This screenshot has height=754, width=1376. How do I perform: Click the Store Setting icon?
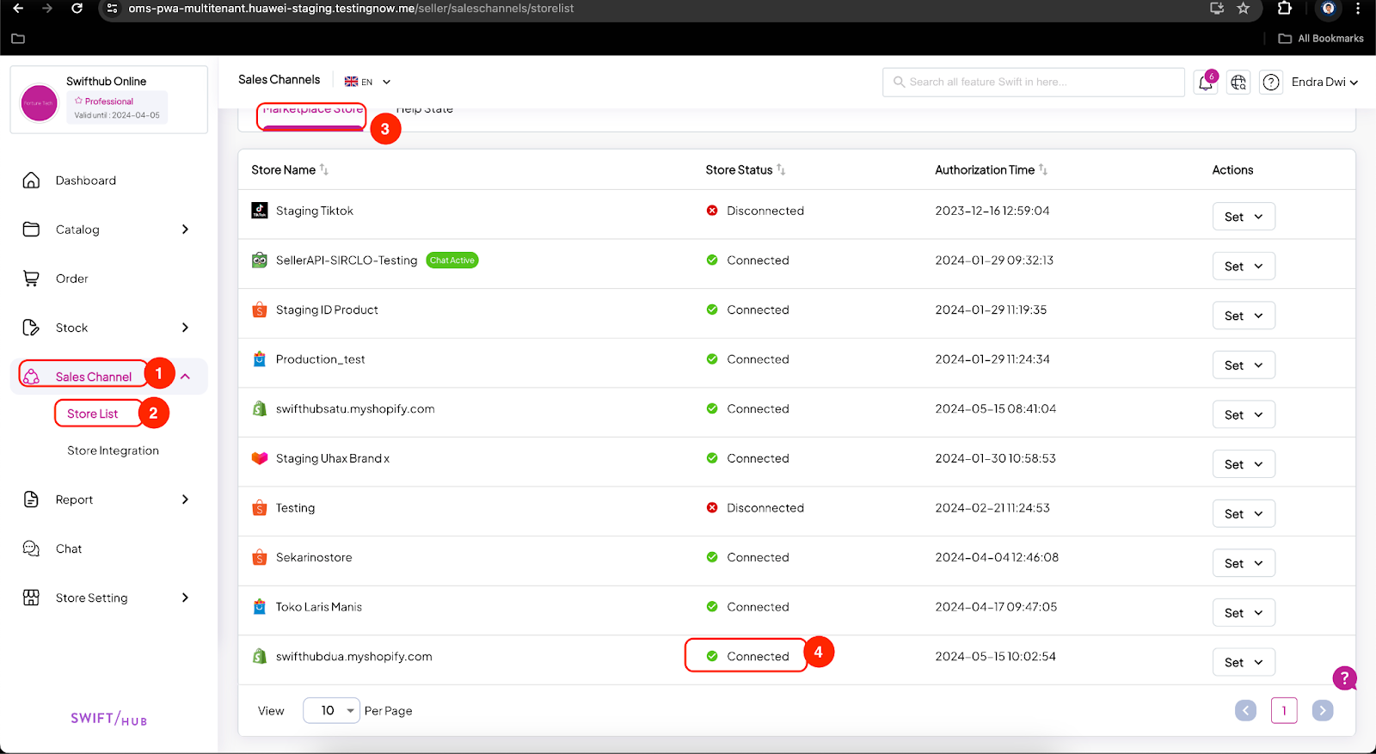click(31, 598)
